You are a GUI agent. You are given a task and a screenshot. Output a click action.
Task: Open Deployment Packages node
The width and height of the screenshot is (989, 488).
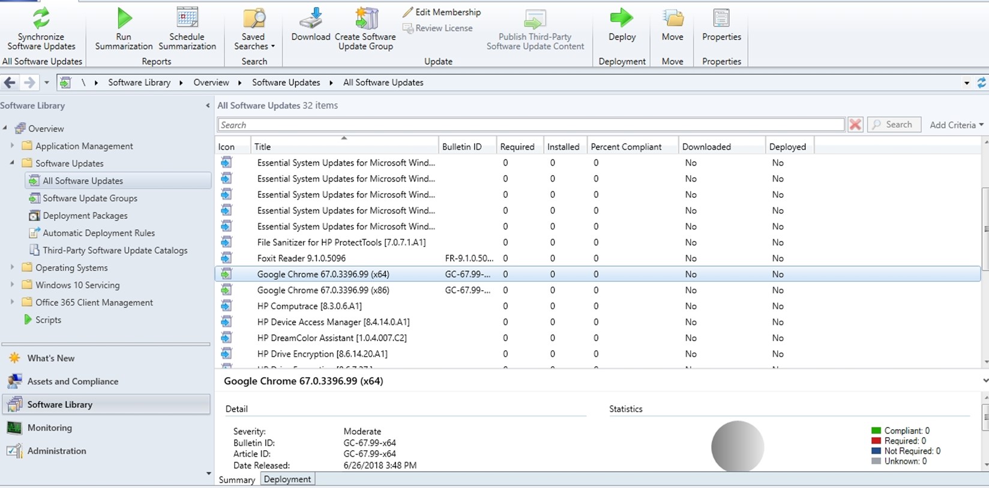click(85, 216)
